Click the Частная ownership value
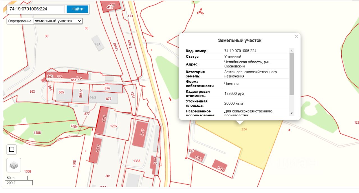This screenshot has height=193, width=359. [x=231, y=84]
